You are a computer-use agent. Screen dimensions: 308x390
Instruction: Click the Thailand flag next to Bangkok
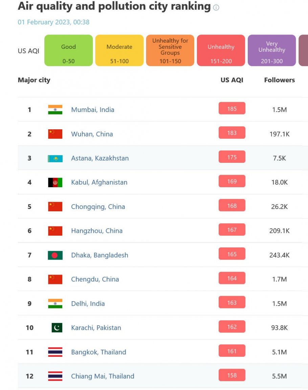(55, 352)
